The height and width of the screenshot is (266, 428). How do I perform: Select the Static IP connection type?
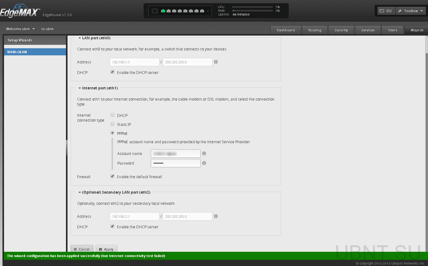[x=112, y=124]
